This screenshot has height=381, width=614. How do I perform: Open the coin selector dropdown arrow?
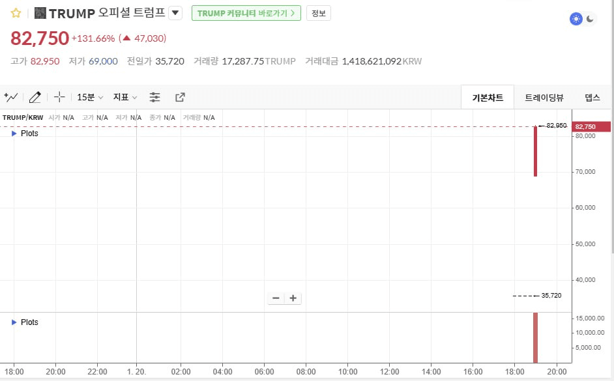(175, 13)
